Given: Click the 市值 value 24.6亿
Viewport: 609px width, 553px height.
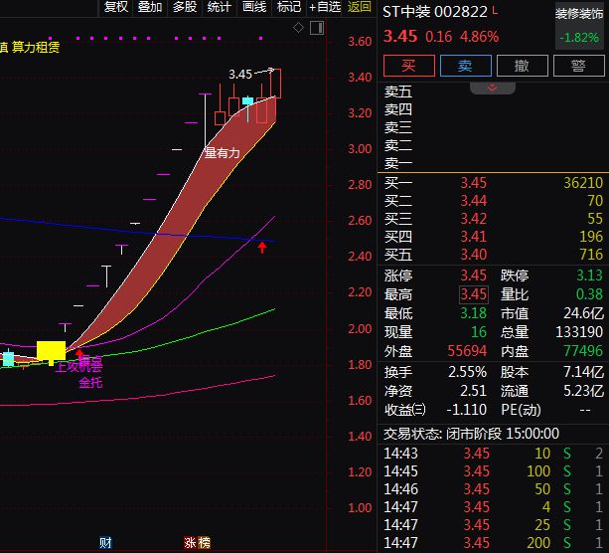Looking at the screenshot, I should [583, 313].
